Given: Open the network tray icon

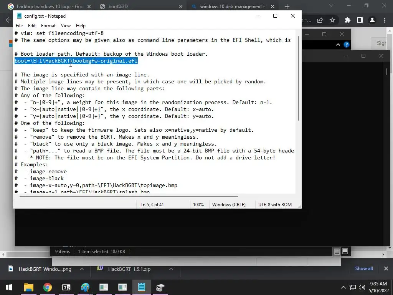Looking at the screenshot, I should coord(353,287).
